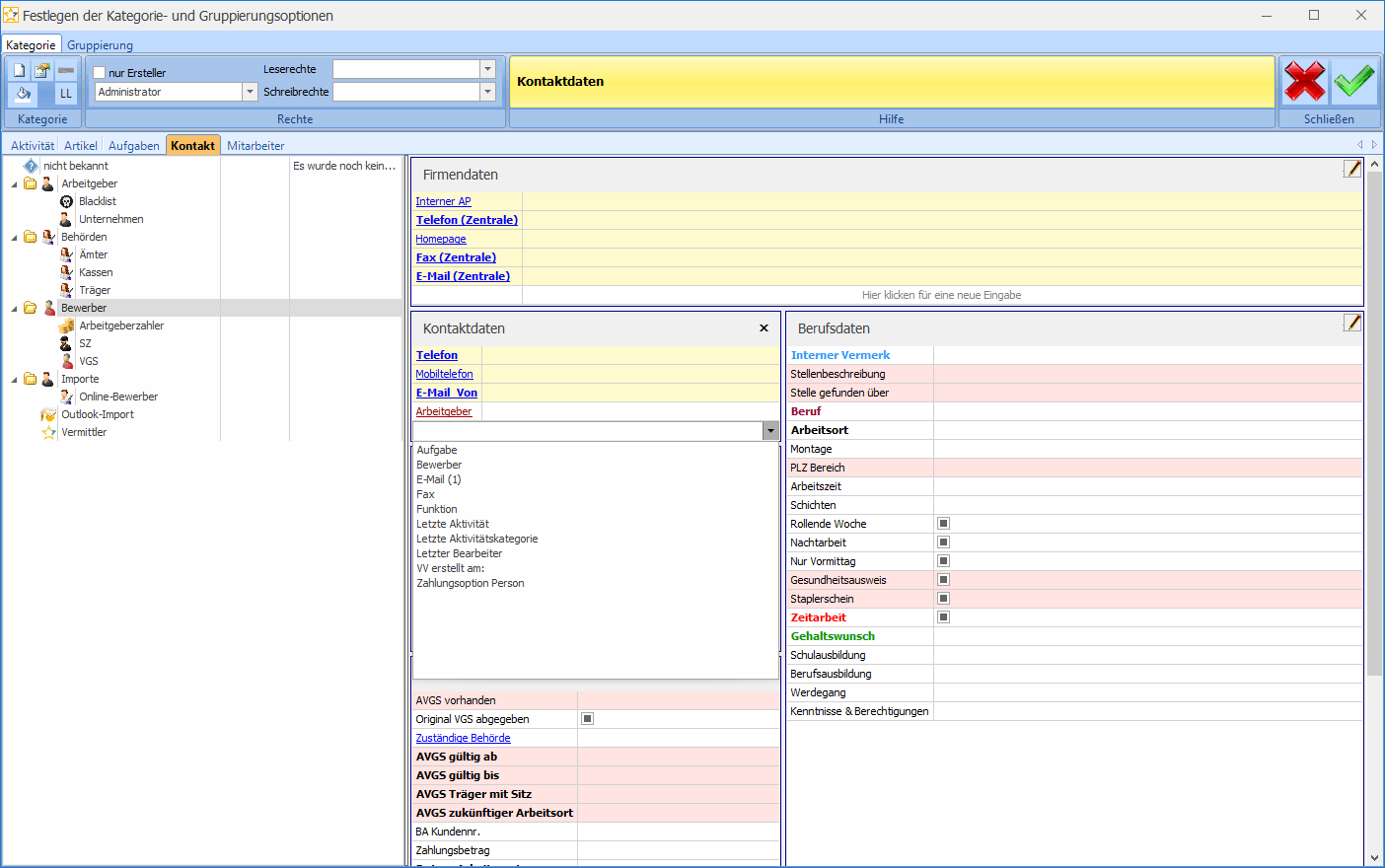
Task: Click the pencil edit icon in Firmendaten header
Action: tap(1352, 169)
